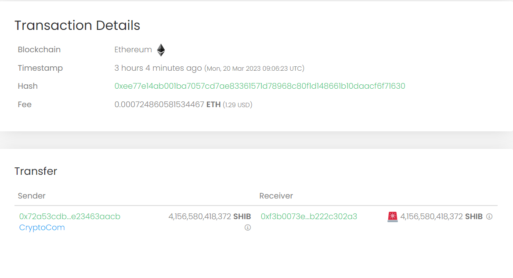The width and height of the screenshot is (513, 278).
Task: Click the Sender column header
Action: tap(32, 196)
